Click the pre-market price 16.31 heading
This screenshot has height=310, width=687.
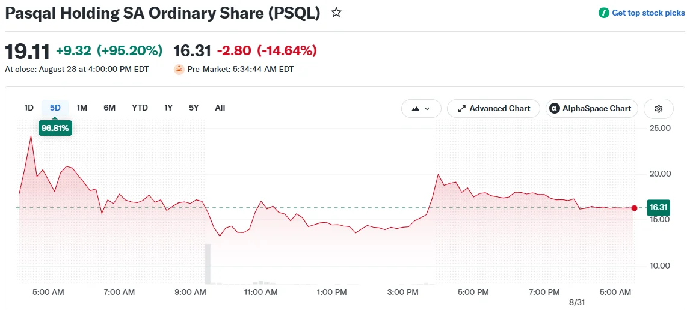pyautogui.click(x=193, y=51)
